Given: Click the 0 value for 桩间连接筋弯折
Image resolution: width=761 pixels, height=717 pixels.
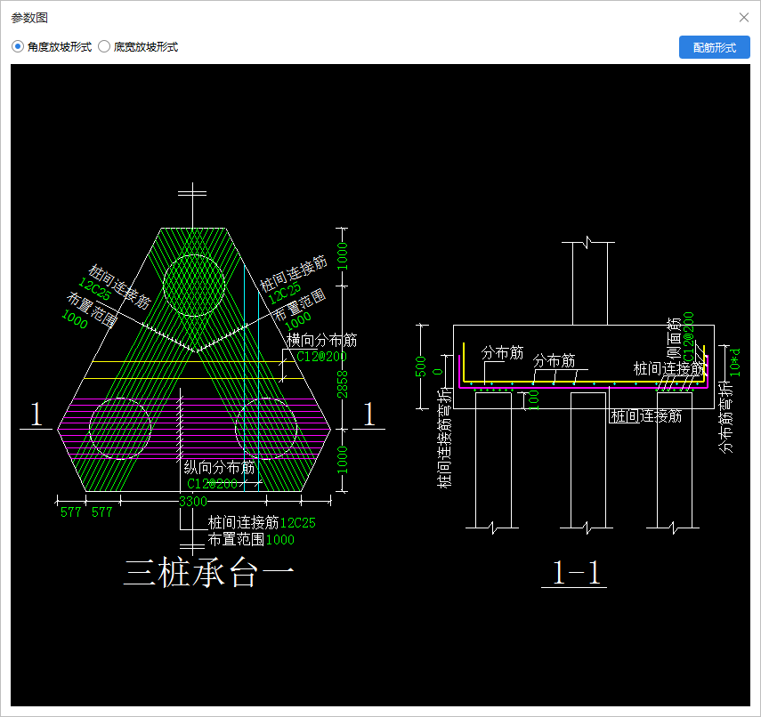Looking at the screenshot, I should coord(438,372).
